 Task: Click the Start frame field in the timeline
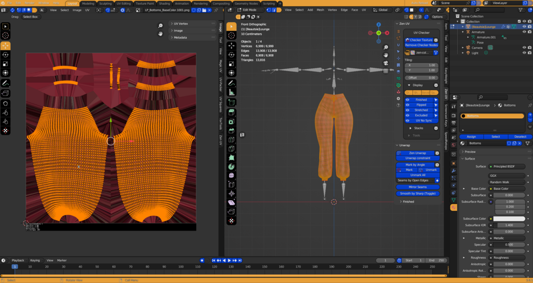point(413,261)
